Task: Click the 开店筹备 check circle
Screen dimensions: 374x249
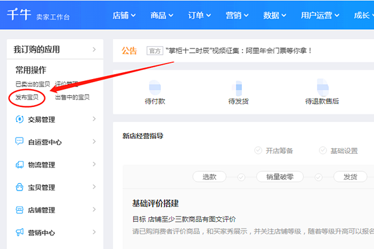Action: coord(258,151)
